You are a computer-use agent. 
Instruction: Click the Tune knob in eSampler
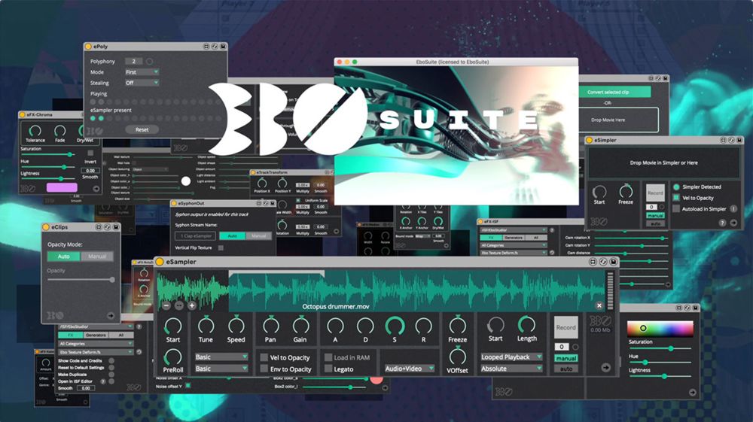206,326
